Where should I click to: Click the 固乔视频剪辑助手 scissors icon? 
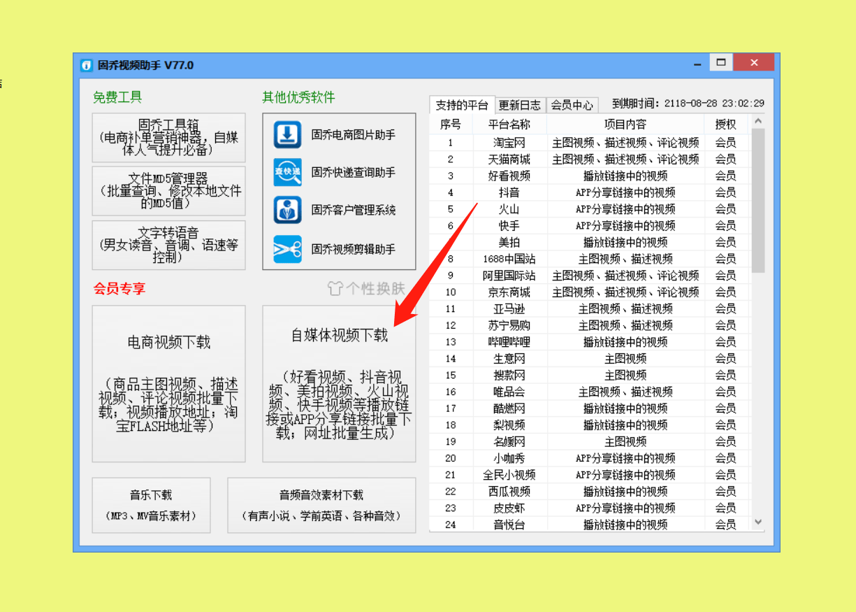pos(287,249)
